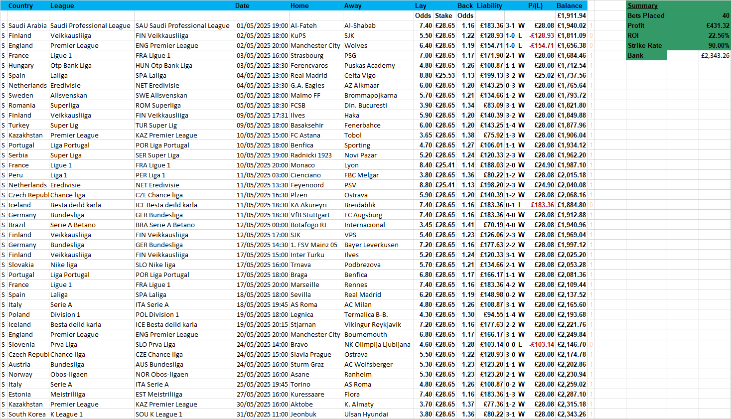Click the Al-Fateh home team cell
Screen dimensions: 731x419
303,25
